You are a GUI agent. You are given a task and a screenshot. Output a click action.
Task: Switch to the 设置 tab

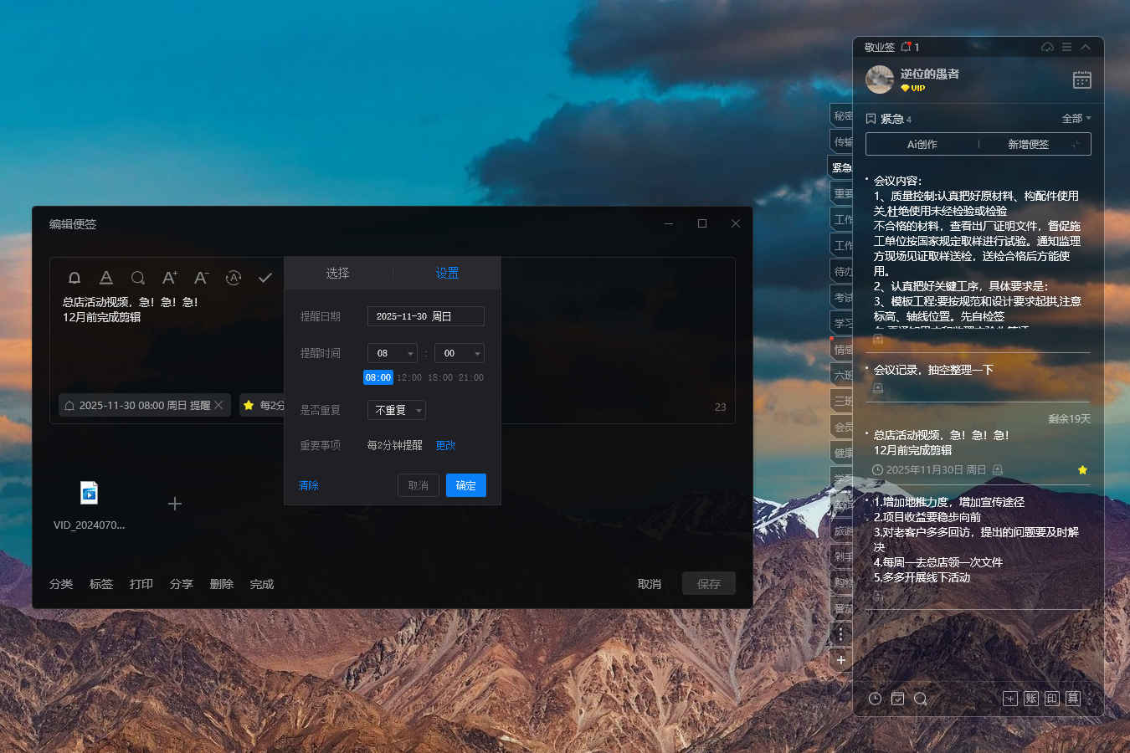point(447,273)
